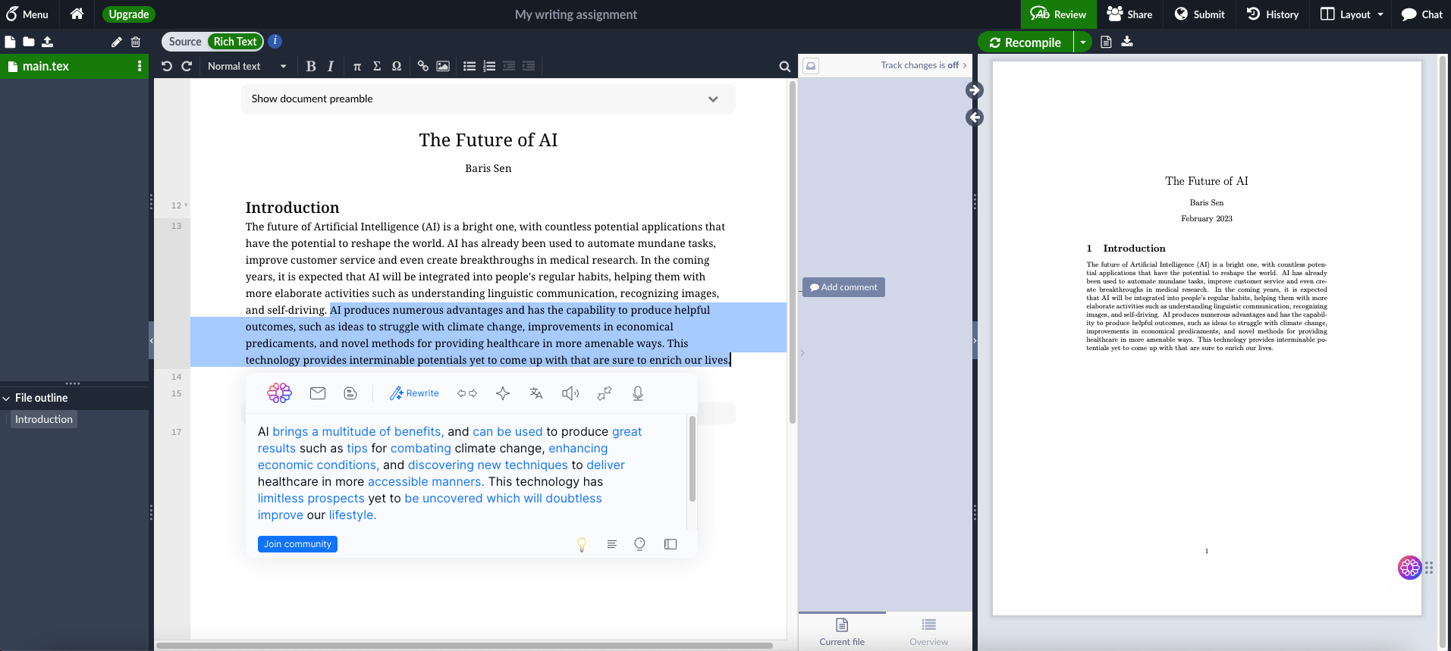
Task: Click the Recompile button
Action: tap(1025, 42)
